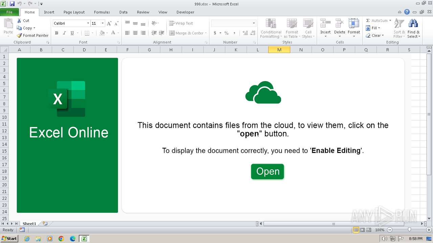Screen dimensions: 433x243
Task: Switch to Developer tab
Action: [x=185, y=12]
